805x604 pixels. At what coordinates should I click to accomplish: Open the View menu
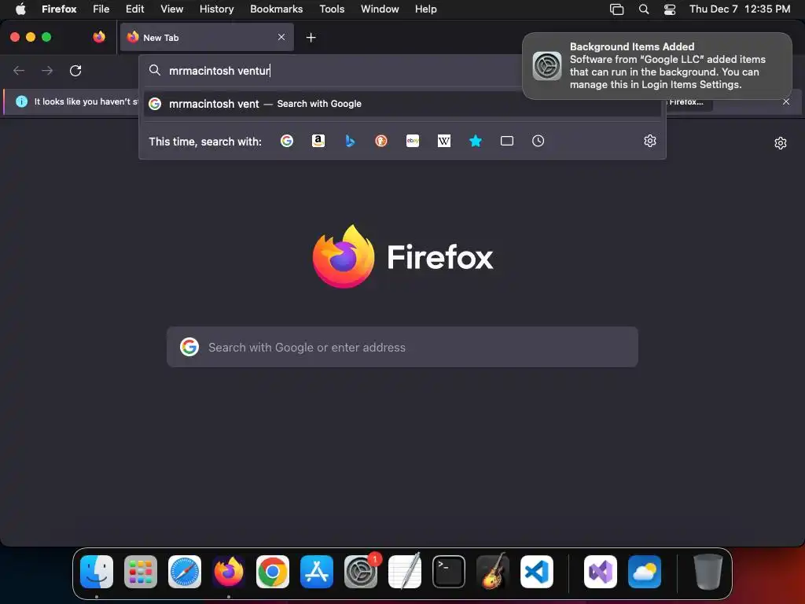(x=171, y=9)
